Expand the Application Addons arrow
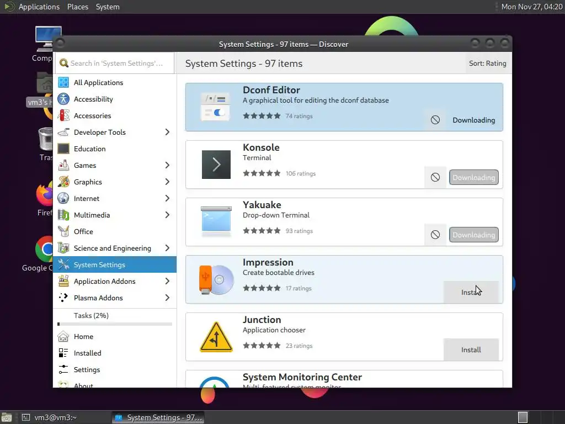 [x=167, y=281]
